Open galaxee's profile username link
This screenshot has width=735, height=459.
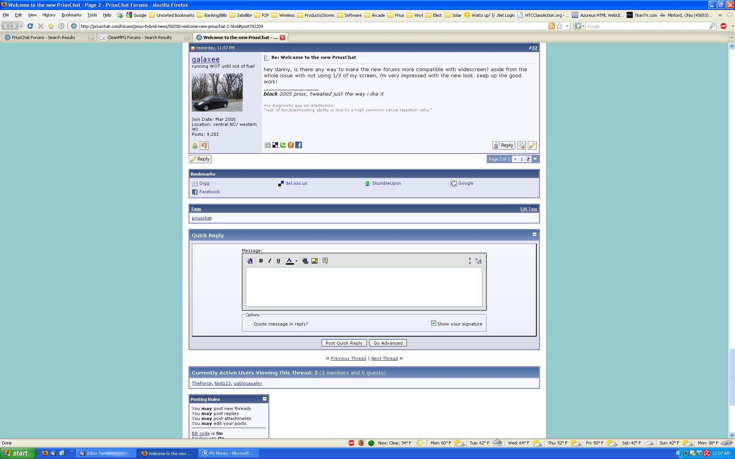pos(206,59)
